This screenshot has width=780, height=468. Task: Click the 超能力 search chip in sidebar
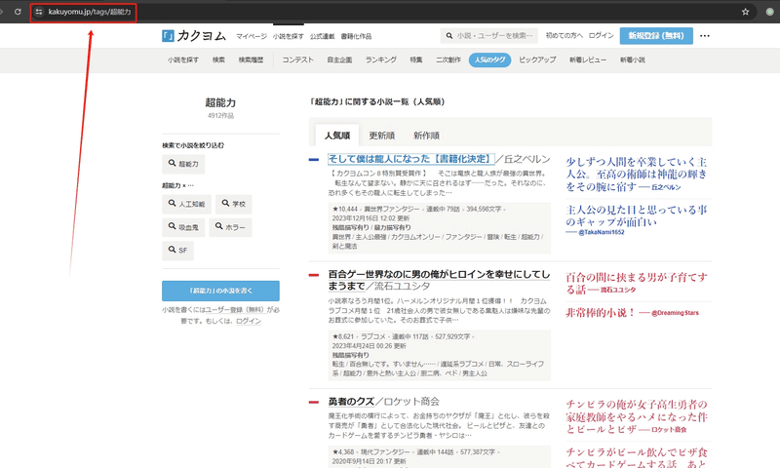click(x=183, y=164)
